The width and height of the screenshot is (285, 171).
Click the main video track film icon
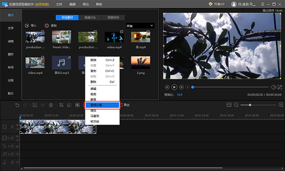(4, 127)
